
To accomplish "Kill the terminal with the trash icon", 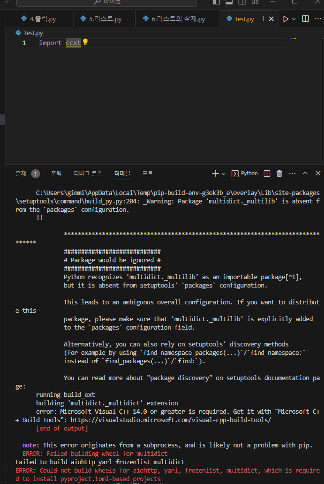I will (x=279, y=173).
